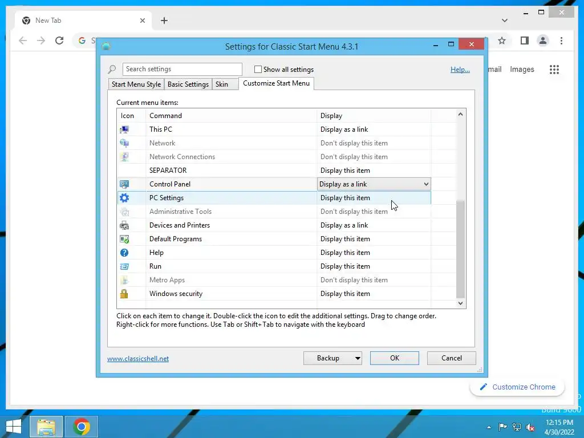Enable the Show all settings checkbox
The width and height of the screenshot is (584, 438).
click(258, 69)
